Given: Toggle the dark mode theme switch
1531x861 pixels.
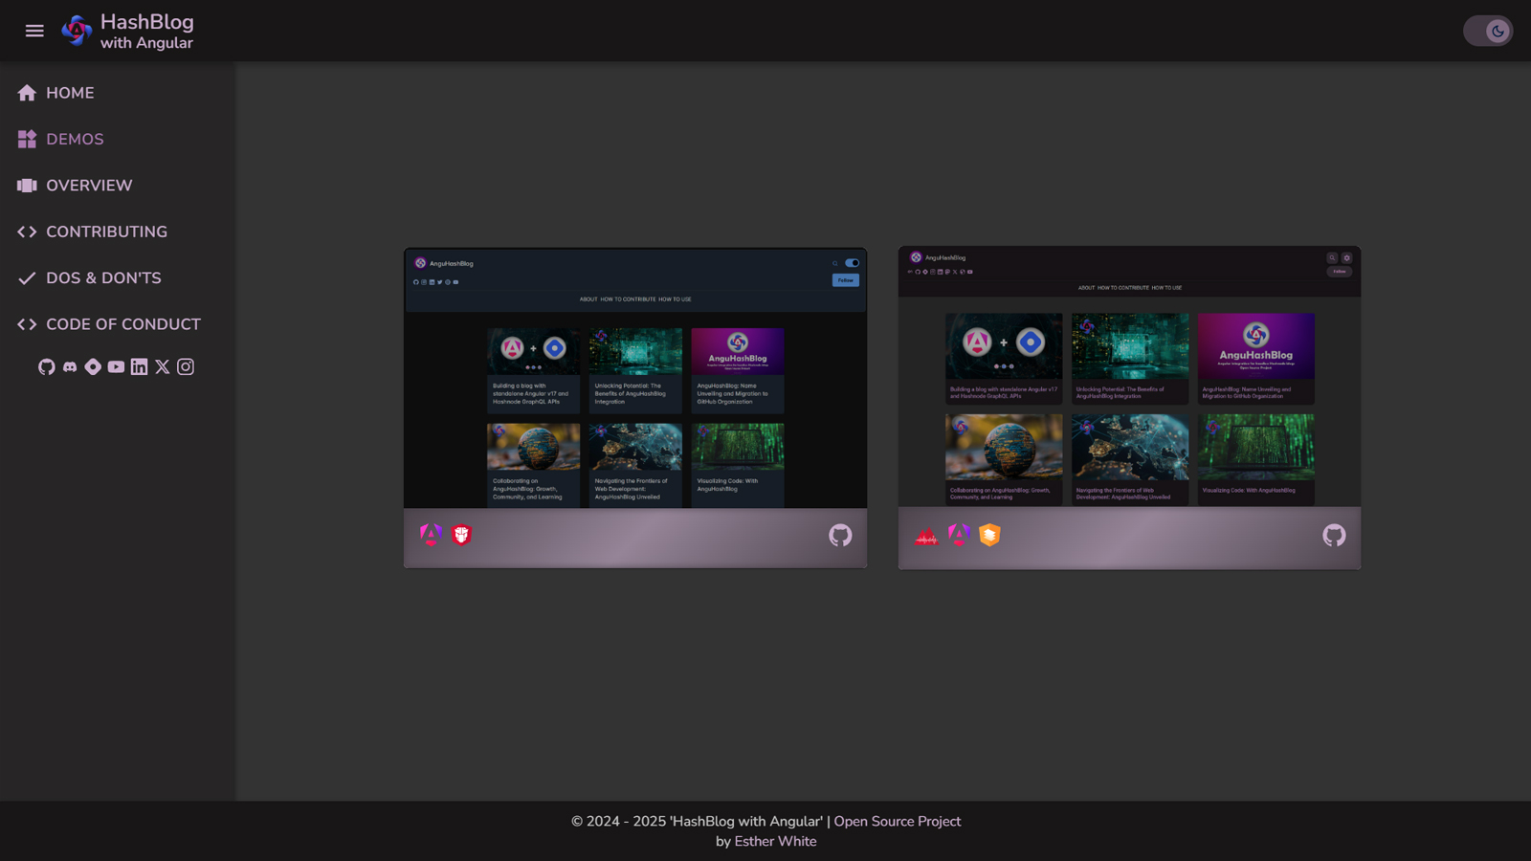Looking at the screenshot, I should pos(1487,31).
